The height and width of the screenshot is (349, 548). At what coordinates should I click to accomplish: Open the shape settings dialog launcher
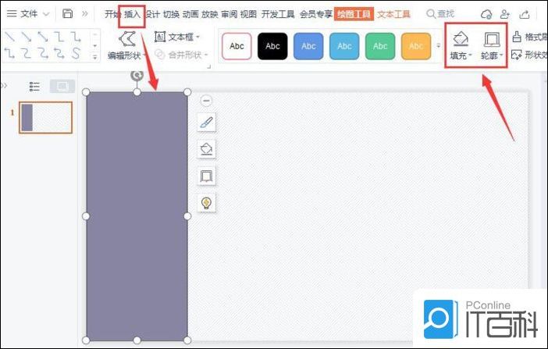(x=209, y=66)
